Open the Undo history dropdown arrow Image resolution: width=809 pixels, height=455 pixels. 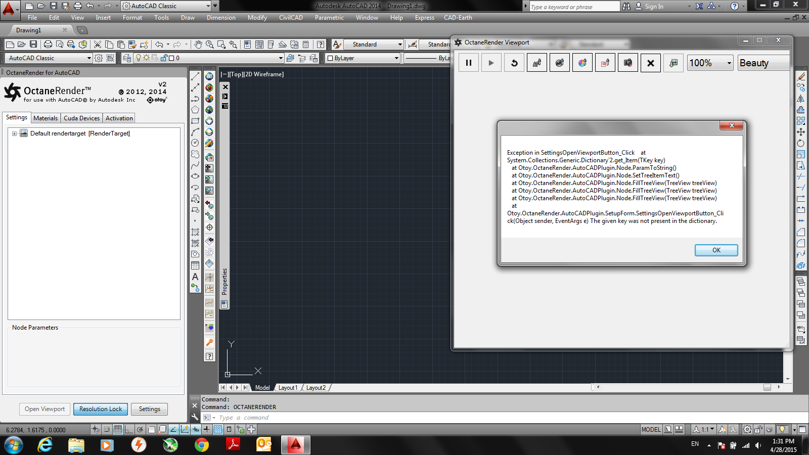tap(168, 44)
